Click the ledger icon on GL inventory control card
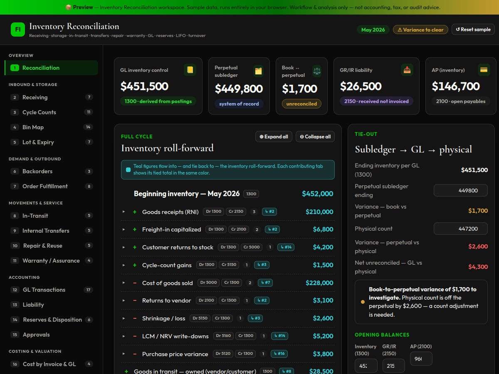The height and width of the screenshot is (374, 499). [190, 70]
